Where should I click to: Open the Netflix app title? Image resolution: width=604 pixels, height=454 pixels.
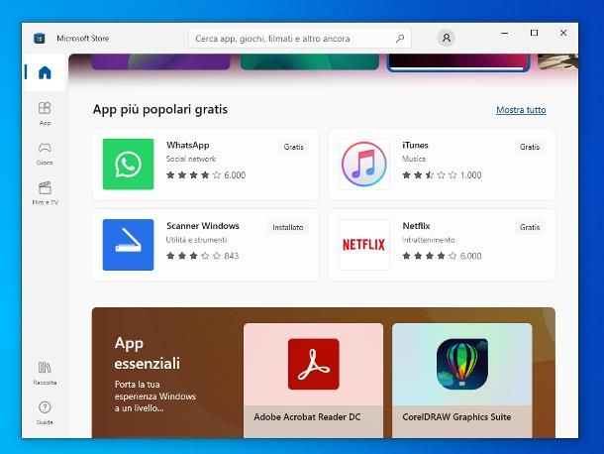click(x=416, y=226)
